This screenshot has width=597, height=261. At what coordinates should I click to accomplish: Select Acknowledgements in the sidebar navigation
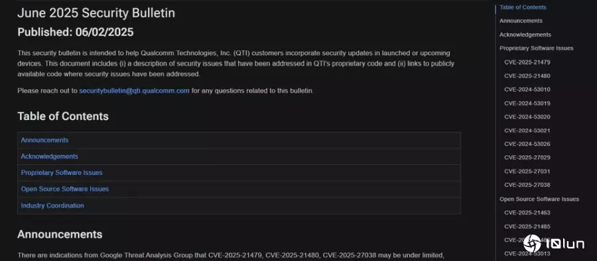point(525,34)
